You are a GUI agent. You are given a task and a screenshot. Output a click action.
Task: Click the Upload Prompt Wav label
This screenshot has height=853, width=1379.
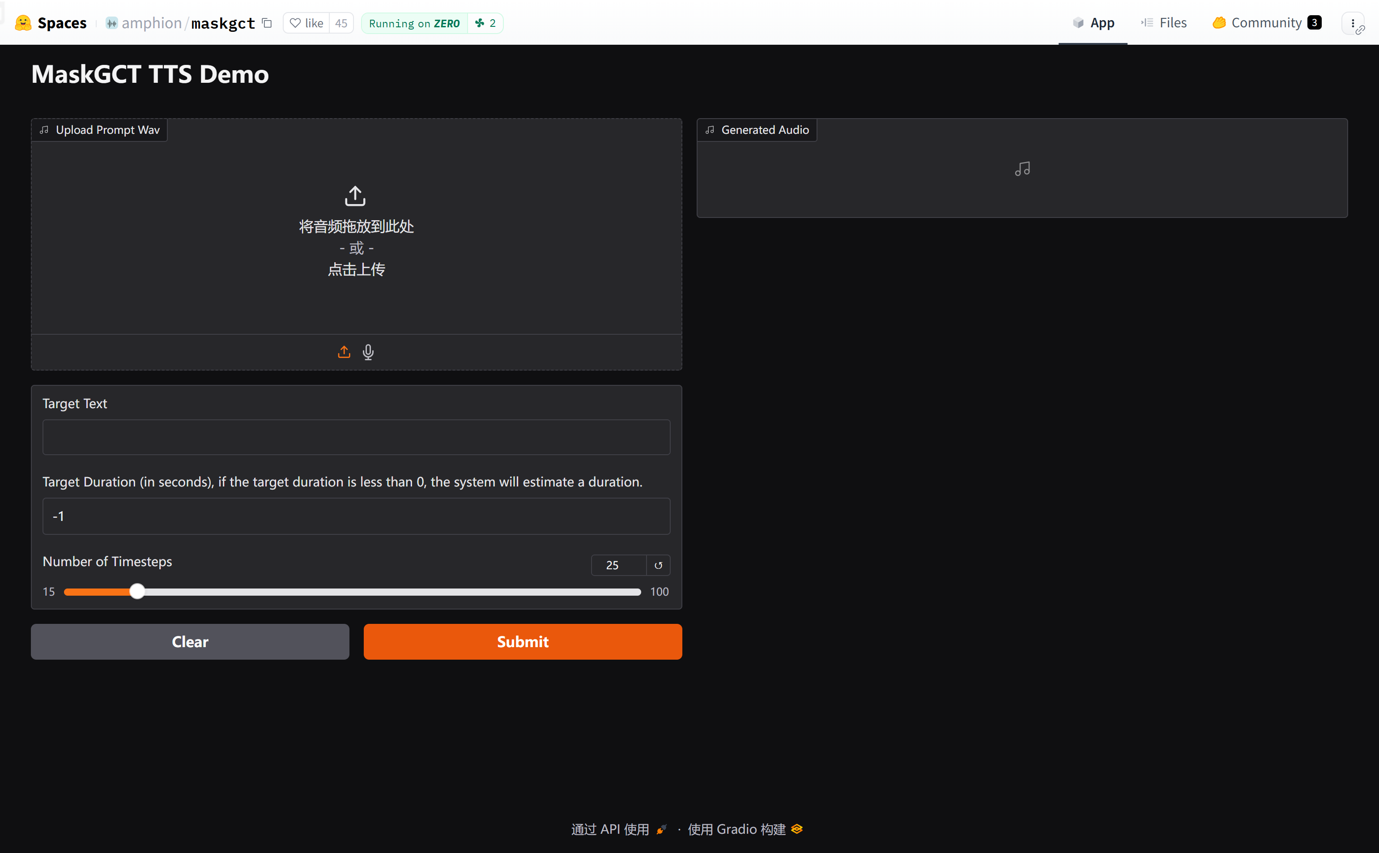pyautogui.click(x=100, y=130)
